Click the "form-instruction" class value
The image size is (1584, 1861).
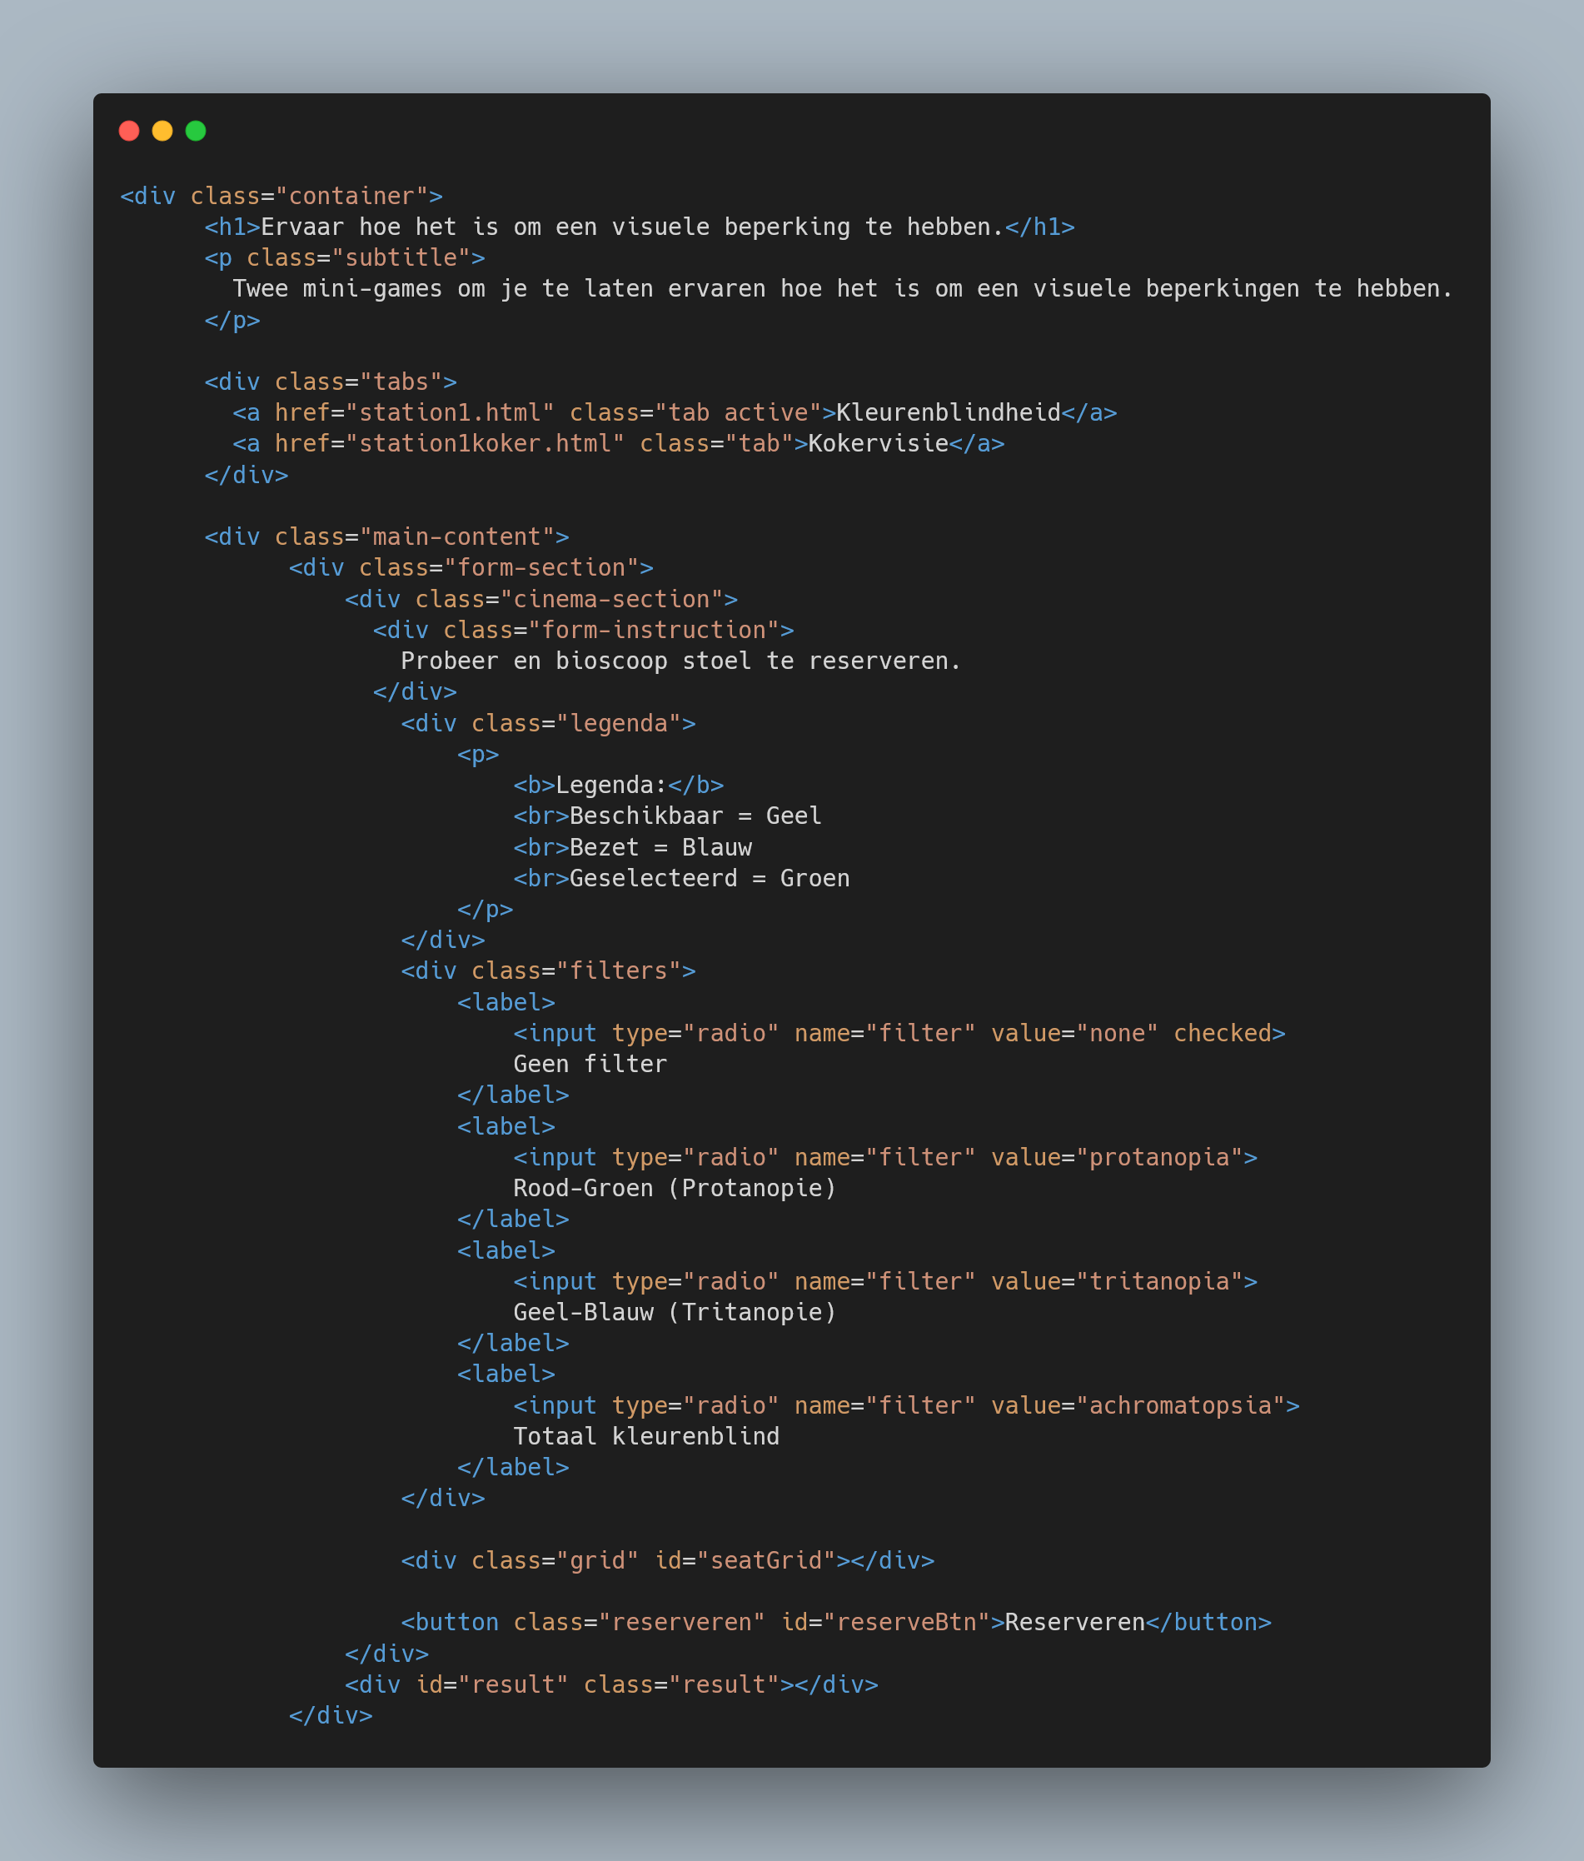(x=654, y=631)
